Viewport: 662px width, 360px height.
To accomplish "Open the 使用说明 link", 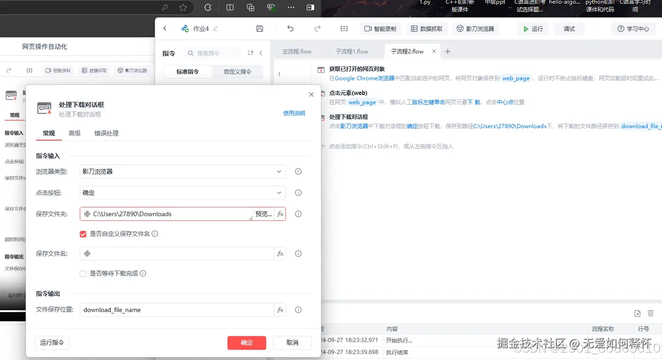I will tap(294, 113).
